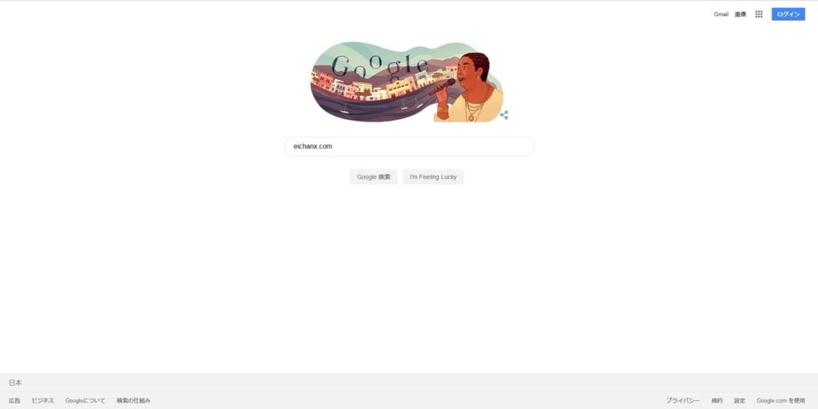Open the 広告 footer link
The width and height of the screenshot is (818, 409).
[14, 401]
